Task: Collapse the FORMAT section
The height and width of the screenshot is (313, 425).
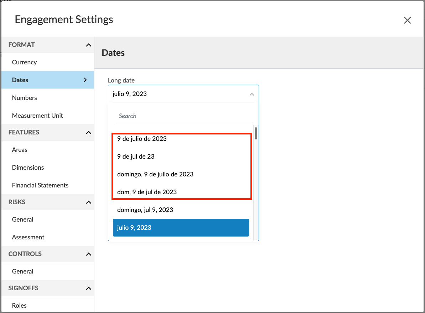Action: coord(88,45)
